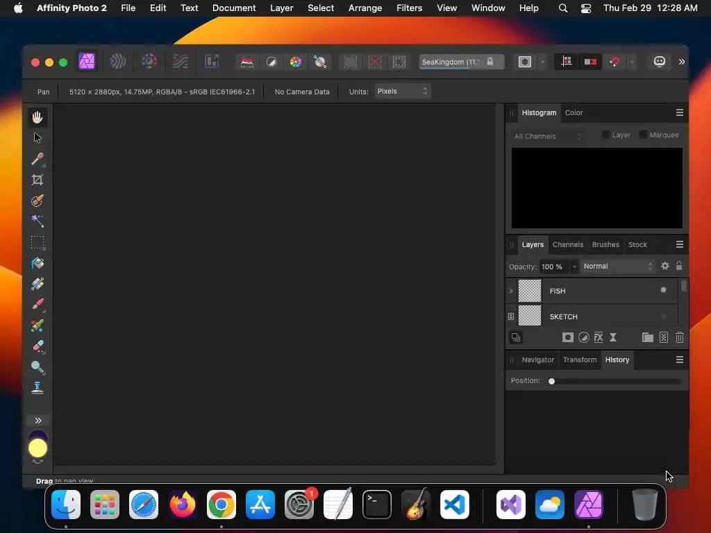Switch to the Navigator tab

click(x=538, y=359)
